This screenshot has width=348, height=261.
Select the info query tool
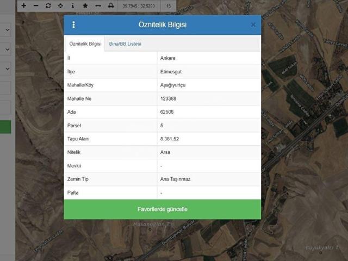click(72, 6)
